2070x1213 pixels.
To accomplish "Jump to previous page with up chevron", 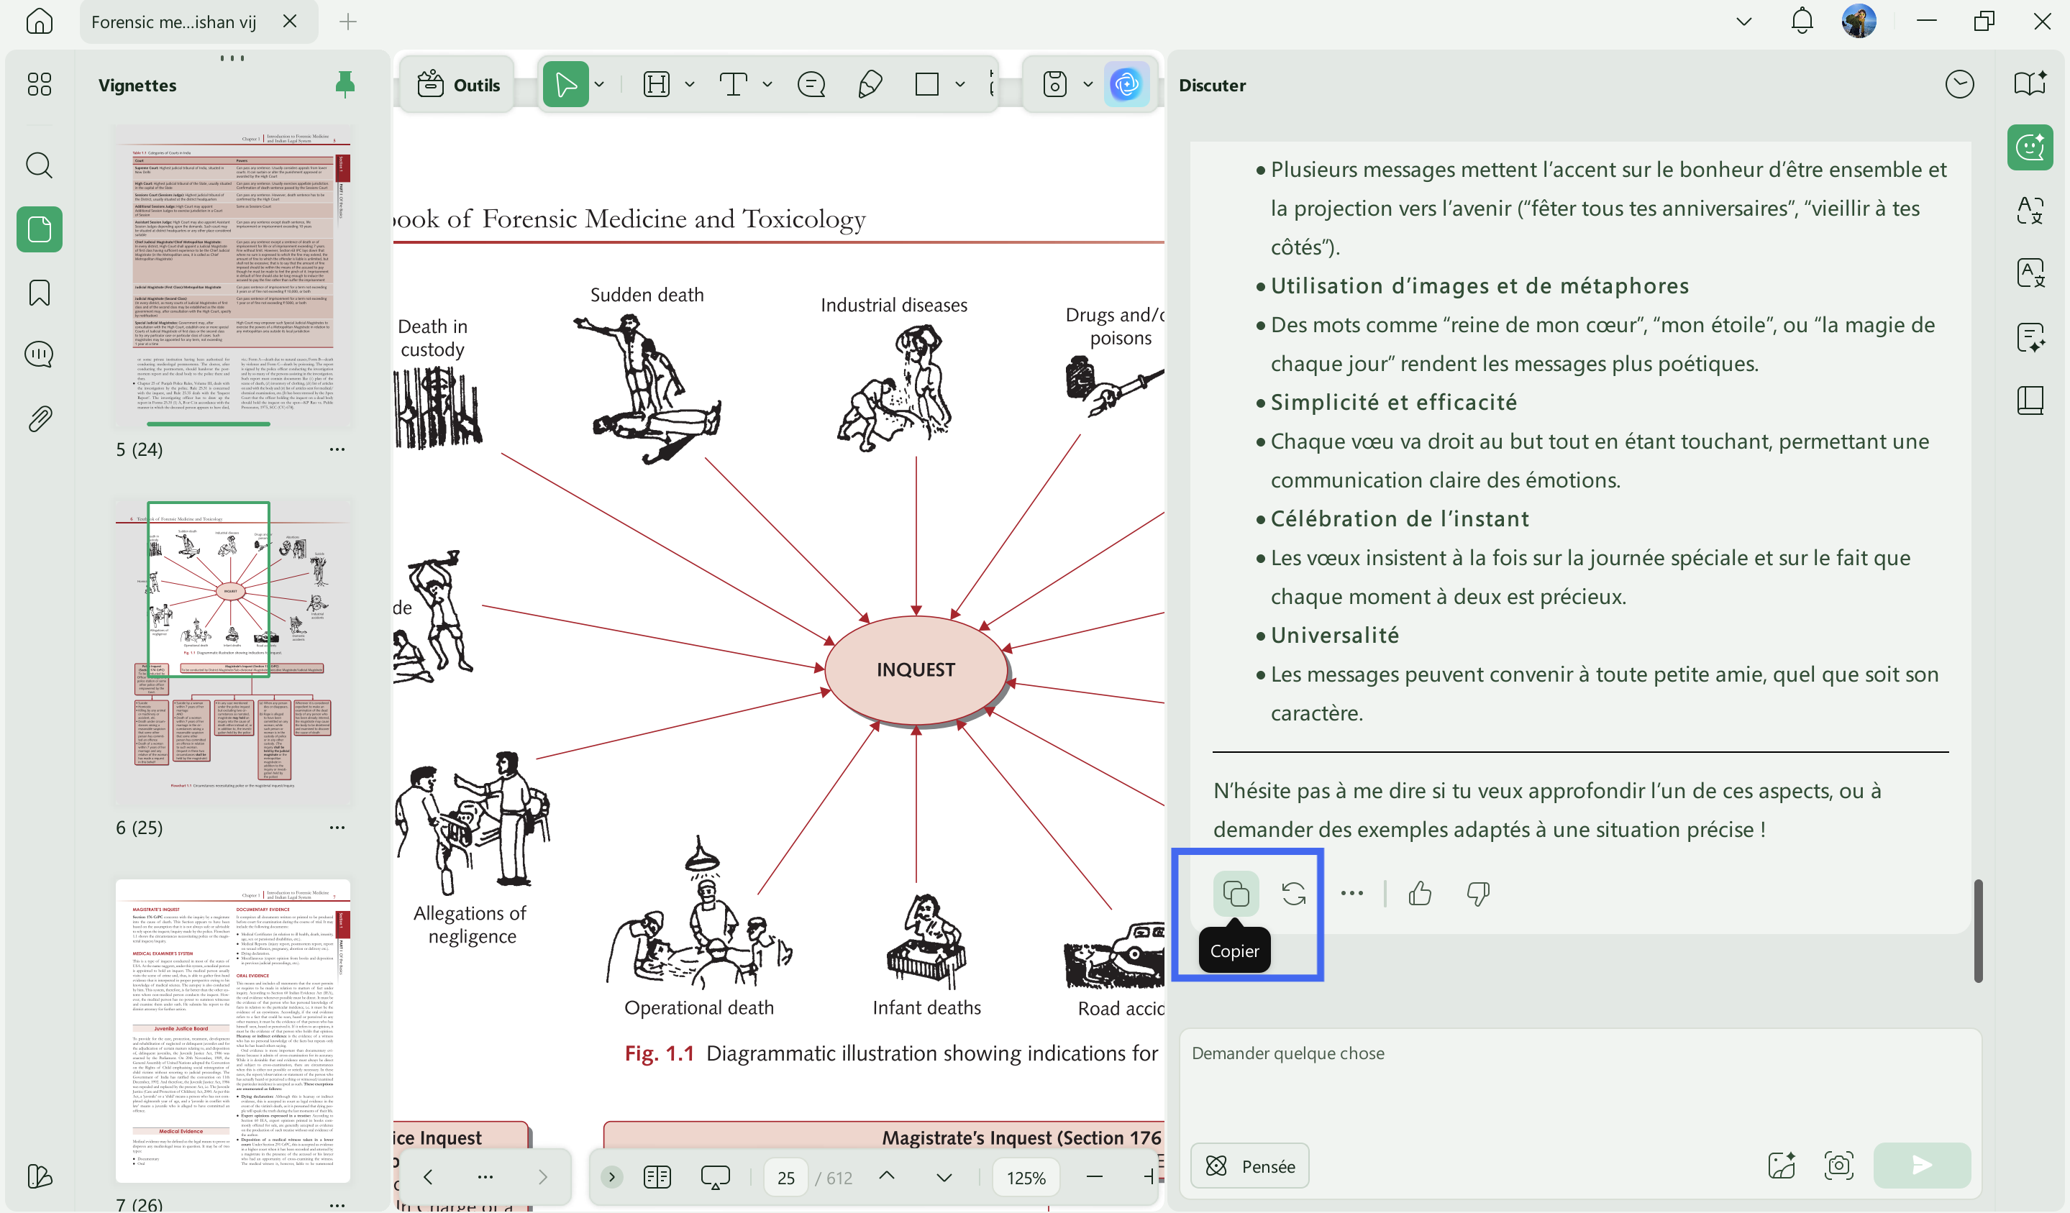I will (886, 1177).
